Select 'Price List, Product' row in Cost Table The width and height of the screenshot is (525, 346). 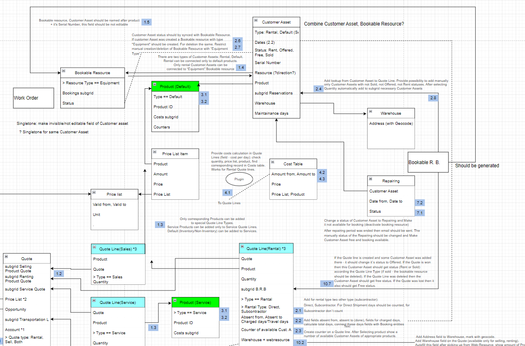(293, 194)
